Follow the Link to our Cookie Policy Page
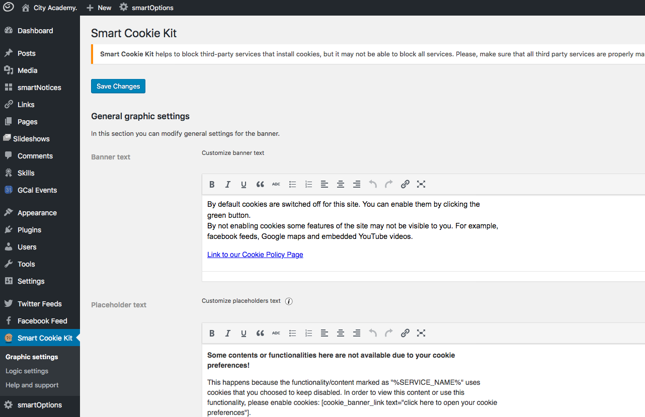 click(x=255, y=255)
